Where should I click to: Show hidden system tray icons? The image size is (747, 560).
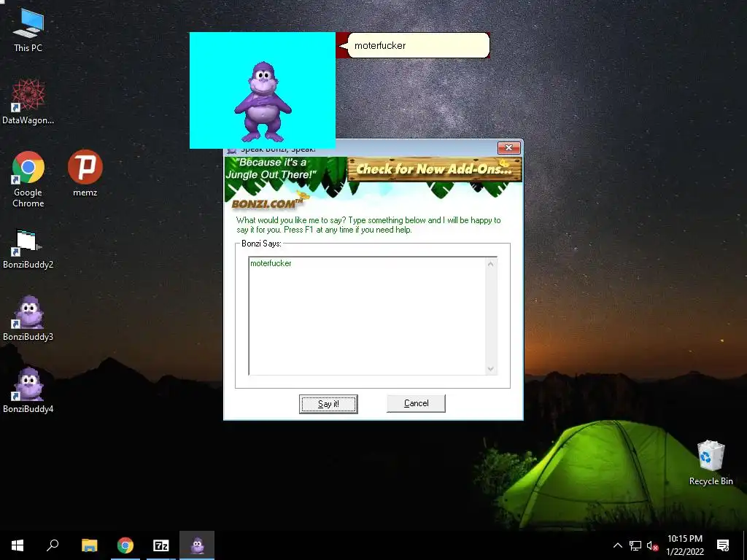617,545
